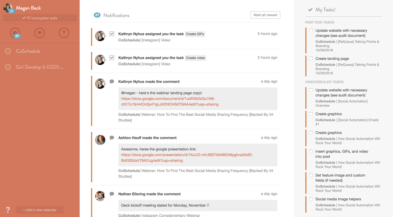Open the CoSchedule calendar in sidebar

28,51
